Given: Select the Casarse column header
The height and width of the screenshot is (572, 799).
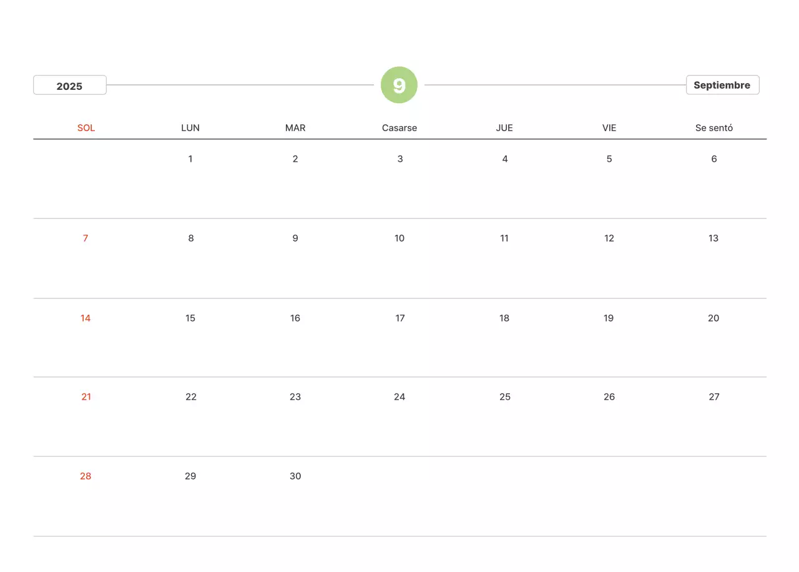Looking at the screenshot, I should tap(399, 128).
